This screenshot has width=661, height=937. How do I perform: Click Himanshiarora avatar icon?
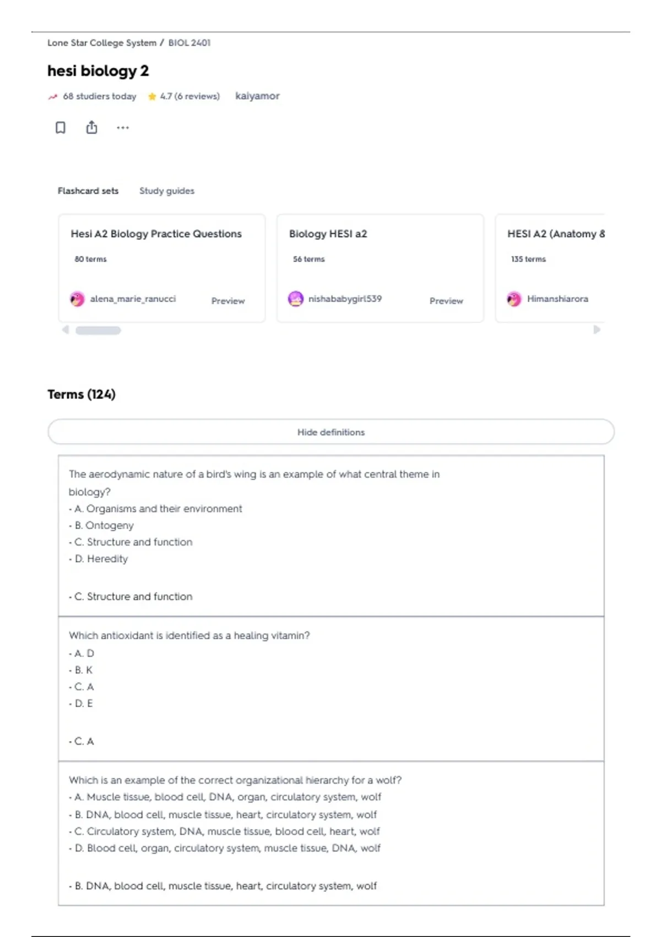tap(514, 299)
